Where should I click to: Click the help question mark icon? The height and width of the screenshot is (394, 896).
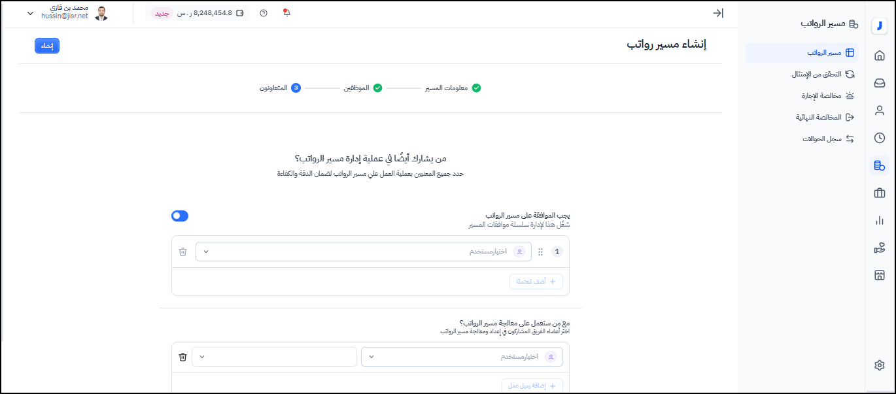pyautogui.click(x=264, y=13)
